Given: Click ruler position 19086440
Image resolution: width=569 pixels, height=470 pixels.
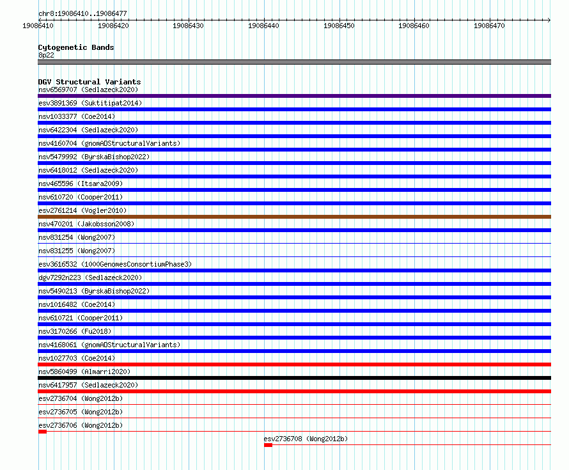Looking at the screenshot, I should click(x=263, y=26).
